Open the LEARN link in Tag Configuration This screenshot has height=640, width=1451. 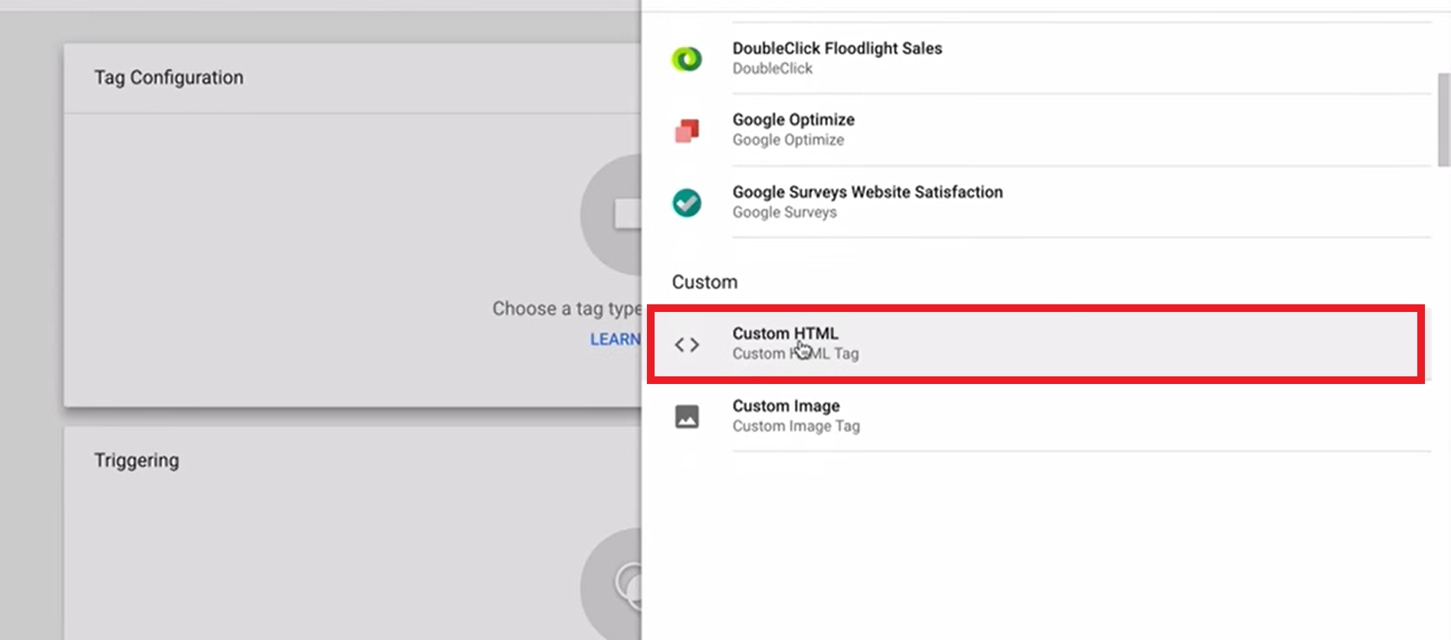tap(615, 340)
